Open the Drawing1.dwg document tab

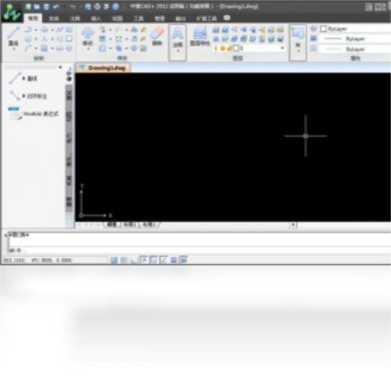103,68
